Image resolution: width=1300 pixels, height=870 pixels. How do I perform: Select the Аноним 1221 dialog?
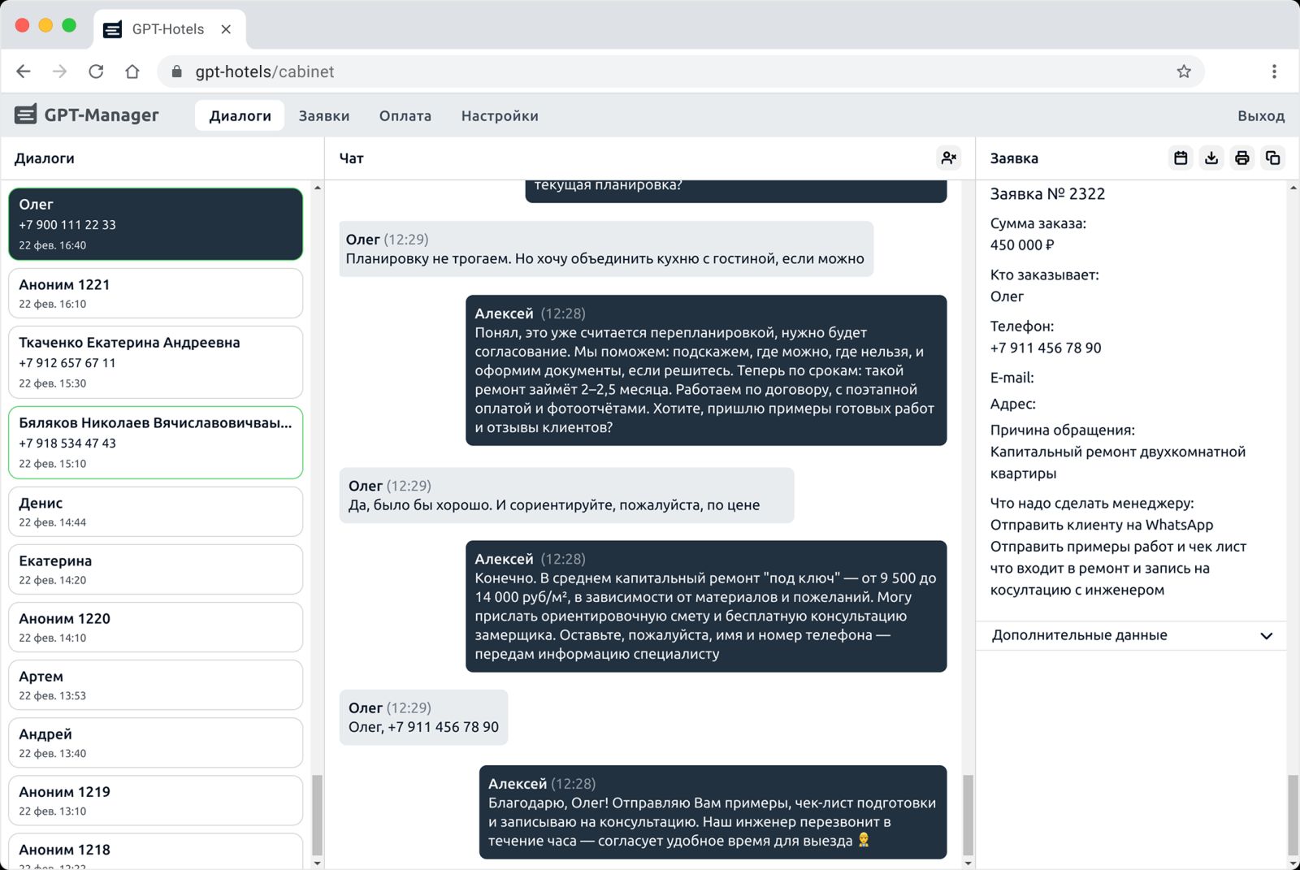click(155, 293)
